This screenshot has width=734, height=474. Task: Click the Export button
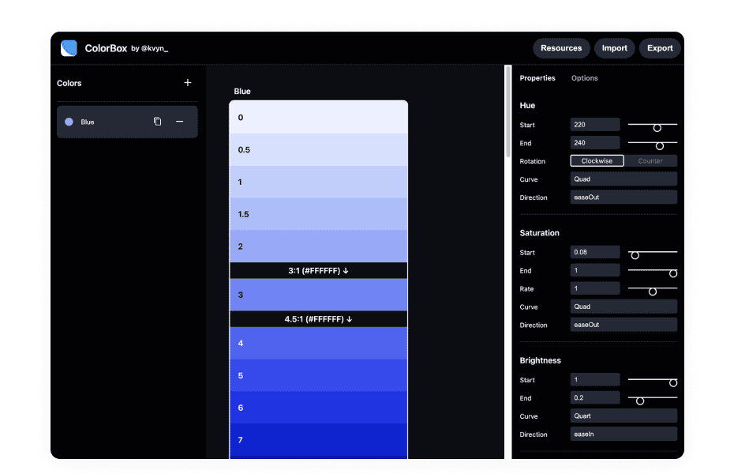point(660,47)
